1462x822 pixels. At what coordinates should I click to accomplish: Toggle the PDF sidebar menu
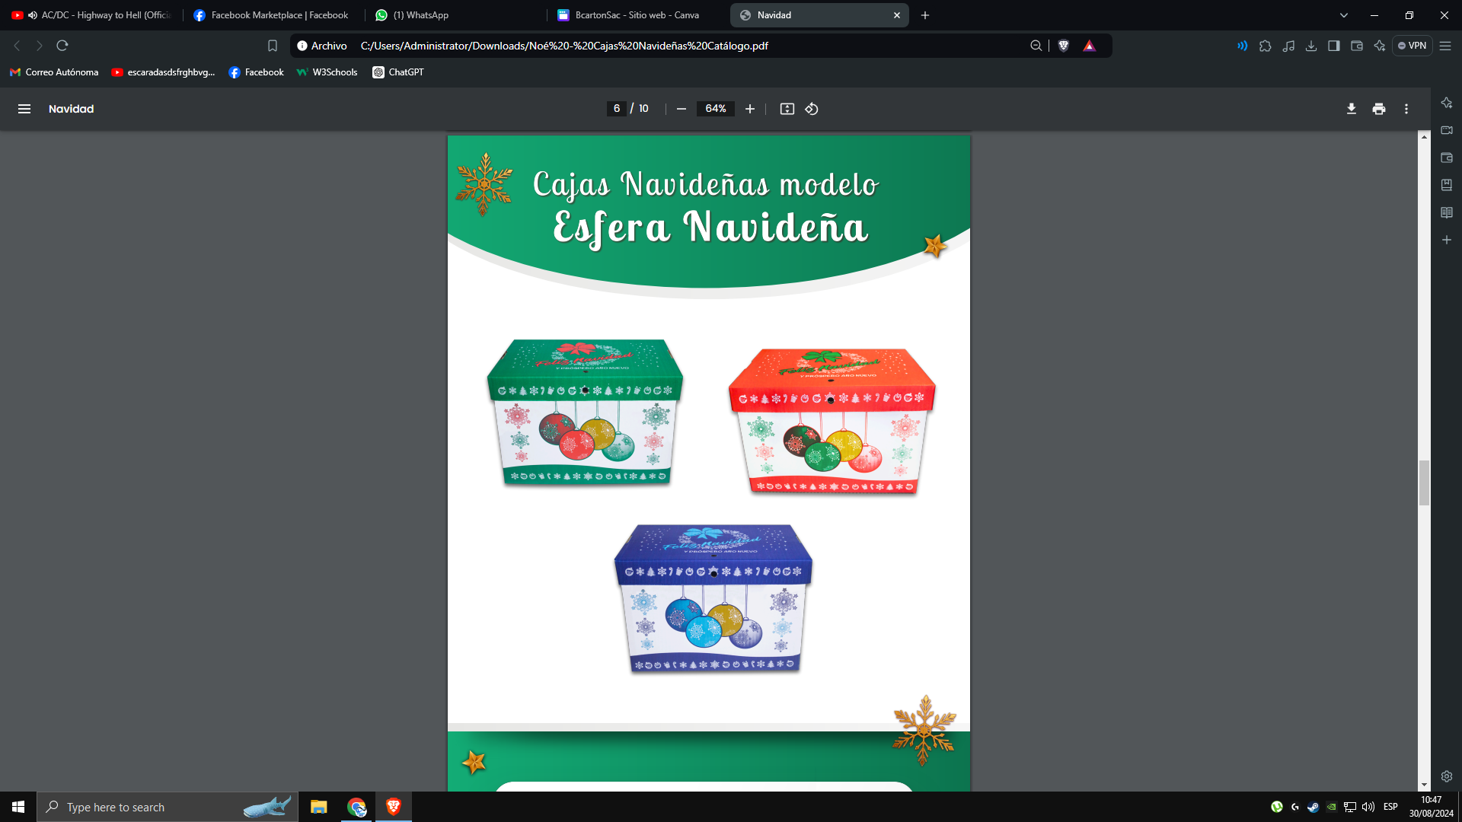24,109
